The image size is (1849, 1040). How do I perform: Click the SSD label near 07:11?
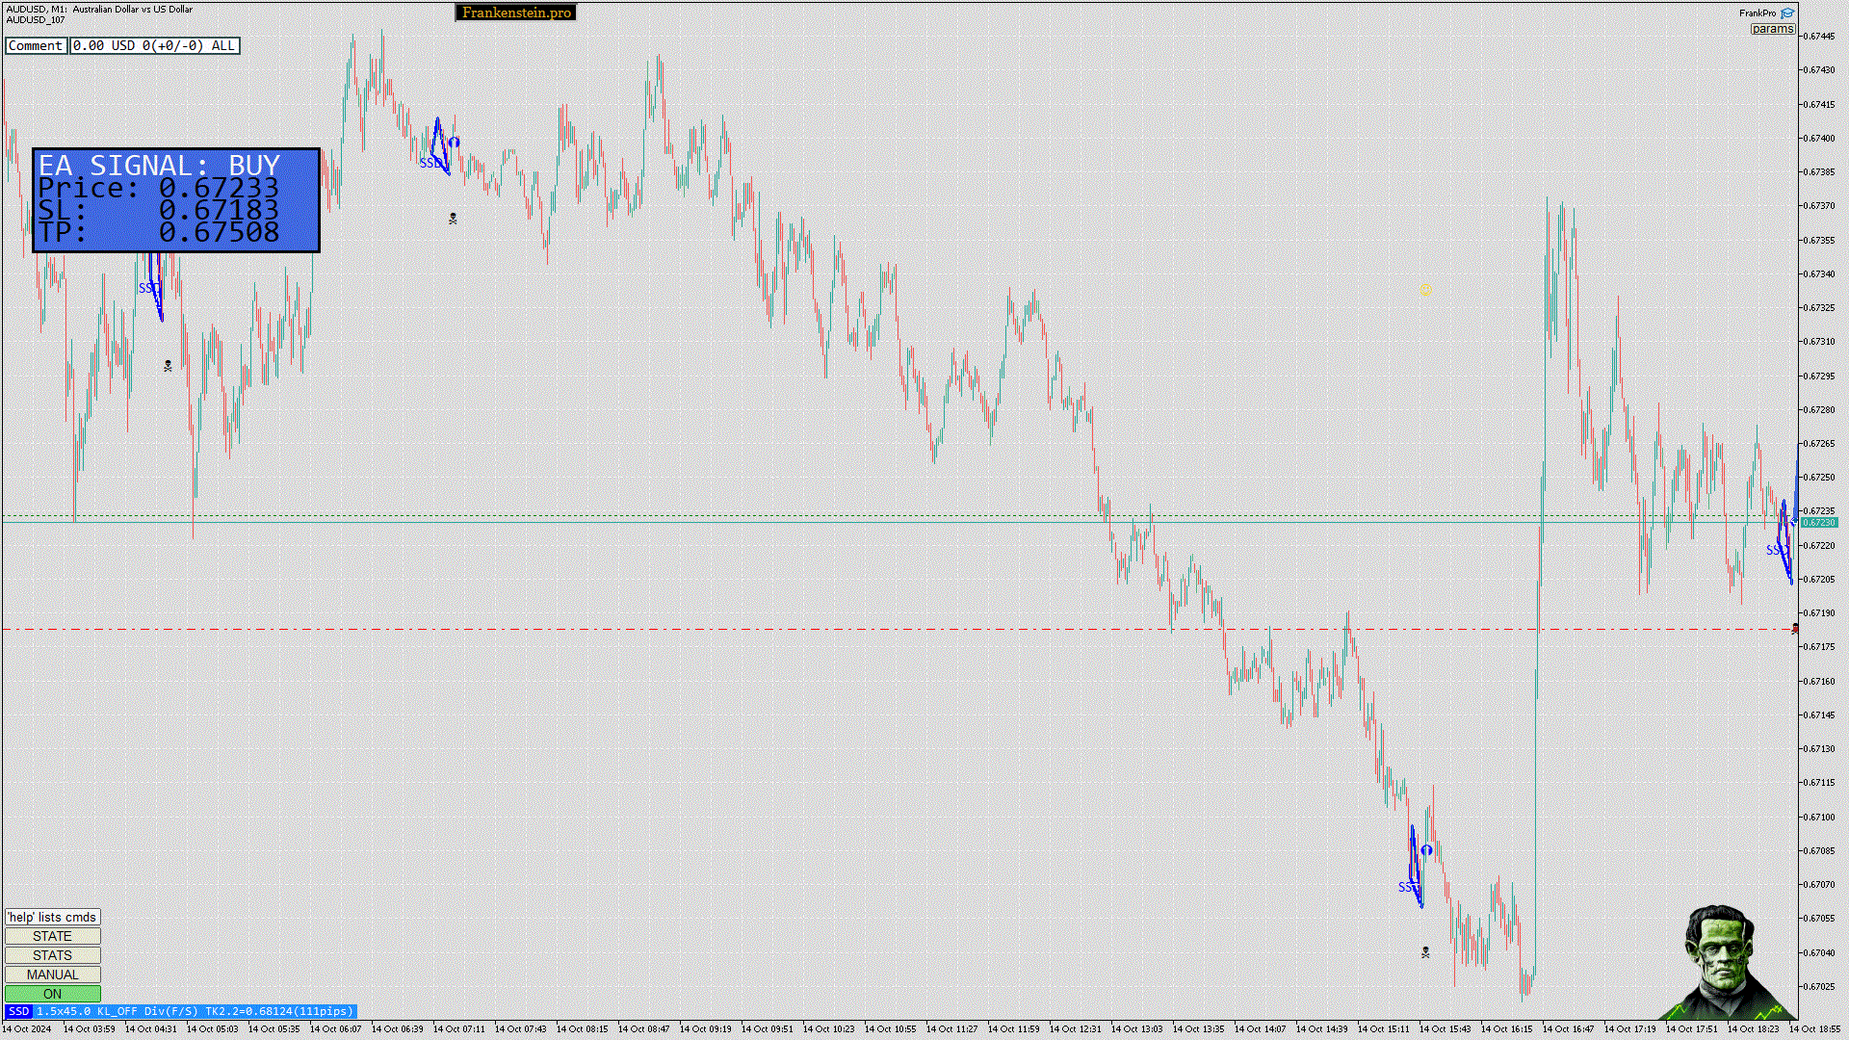pyautogui.click(x=430, y=163)
